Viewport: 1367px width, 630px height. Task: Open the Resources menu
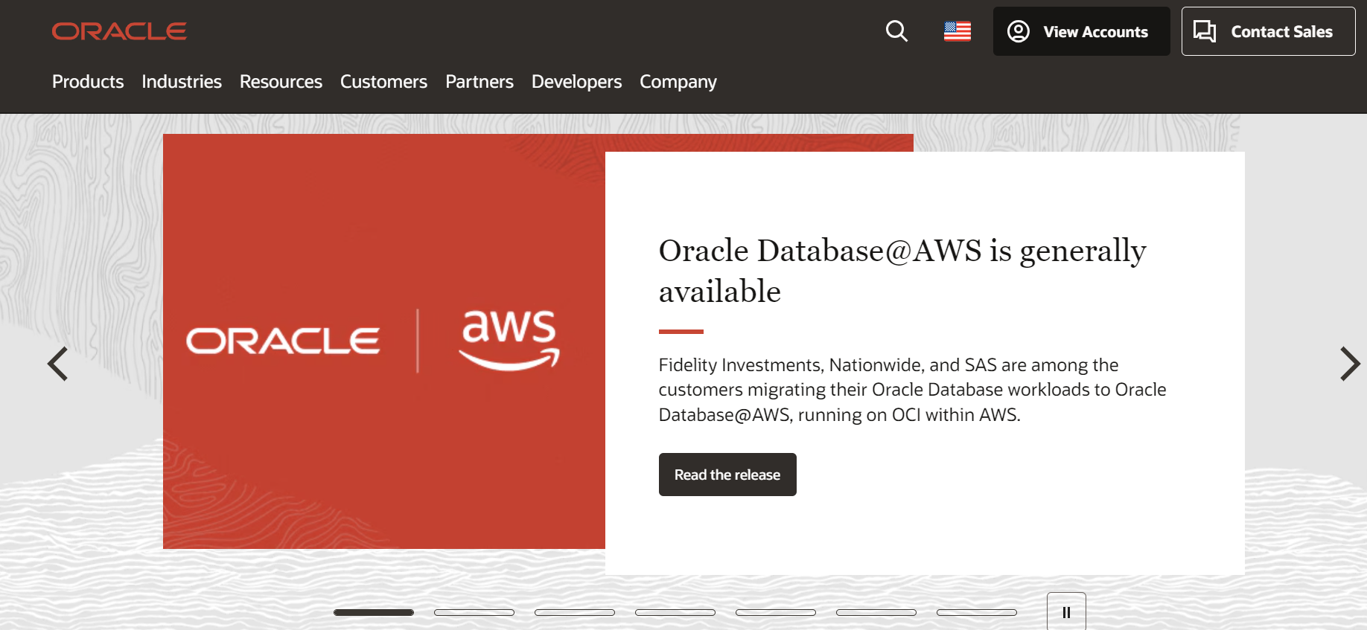pyautogui.click(x=281, y=82)
